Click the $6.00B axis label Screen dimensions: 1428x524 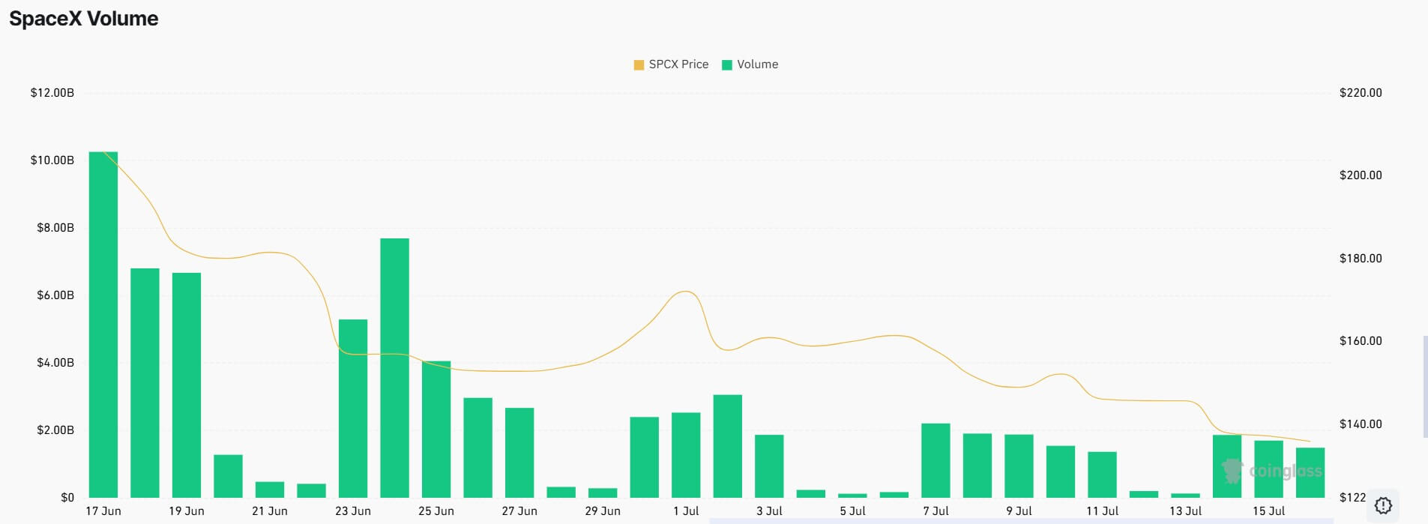pyautogui.click(x=55, y=295)
